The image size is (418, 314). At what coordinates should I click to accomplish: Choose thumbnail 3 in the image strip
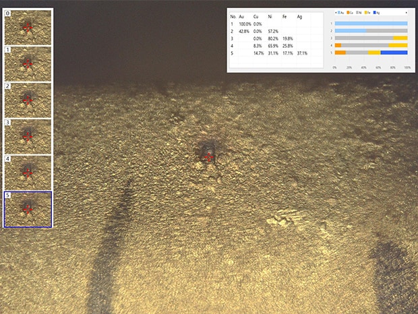pyautogui.click(x=28, y=136)
